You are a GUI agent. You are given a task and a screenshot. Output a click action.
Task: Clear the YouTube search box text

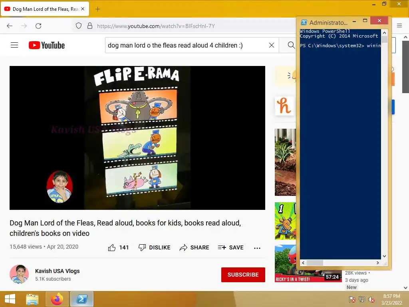tap(272, 45)
